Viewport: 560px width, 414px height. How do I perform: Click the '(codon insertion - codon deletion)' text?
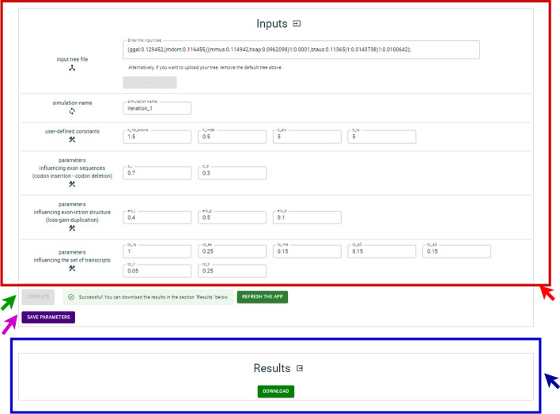pyautogui.click(x=72, y=176)
